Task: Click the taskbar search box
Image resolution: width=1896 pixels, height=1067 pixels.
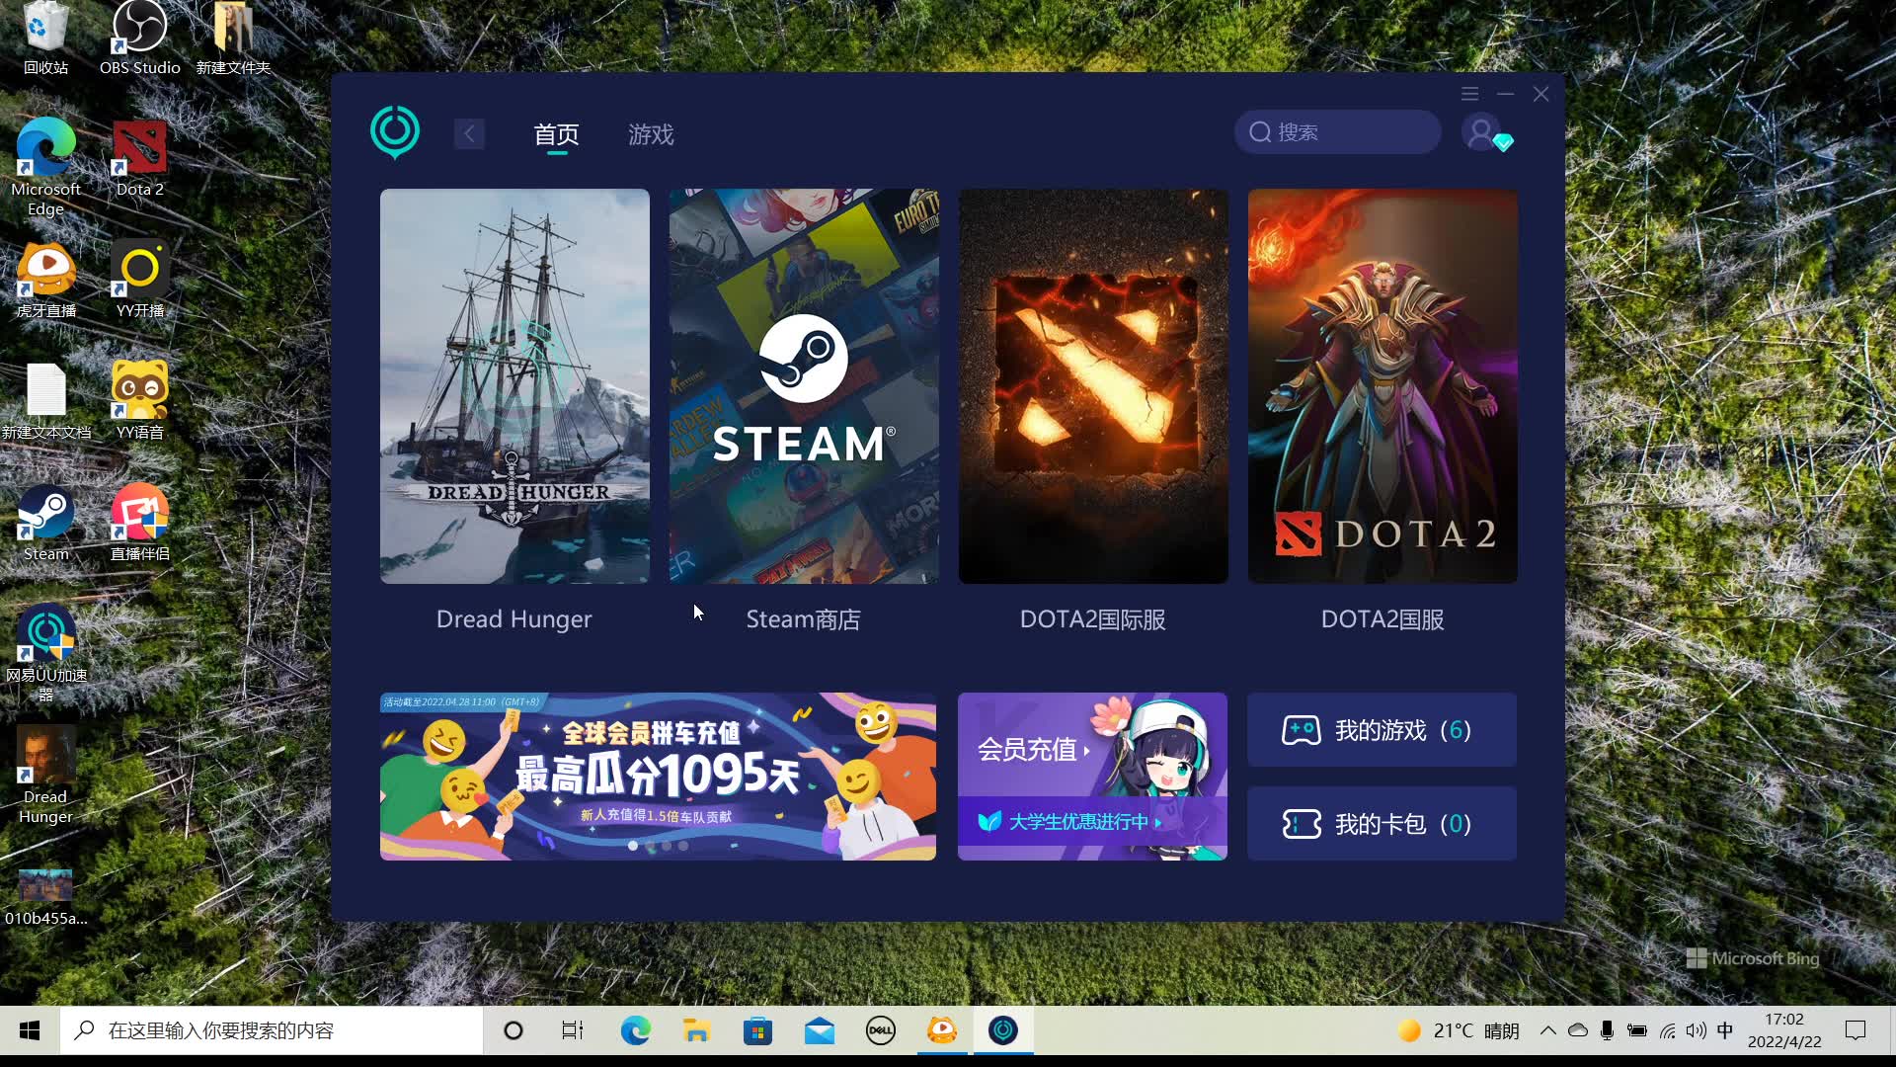Action: 273,1030
